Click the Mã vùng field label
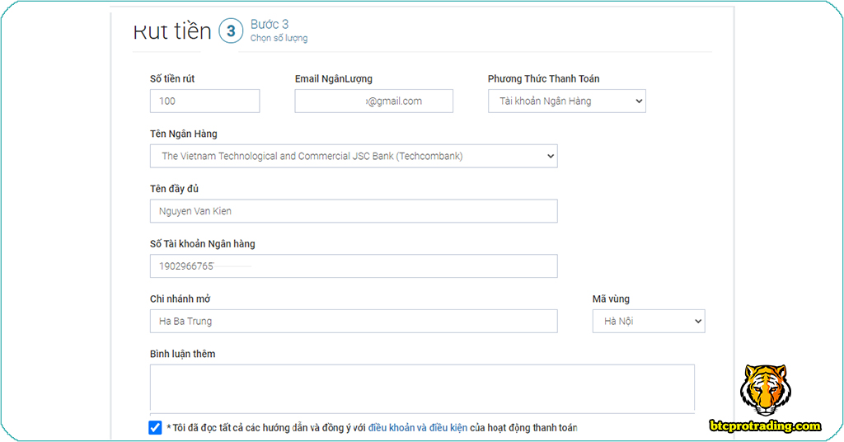 (x=611, y=299)
